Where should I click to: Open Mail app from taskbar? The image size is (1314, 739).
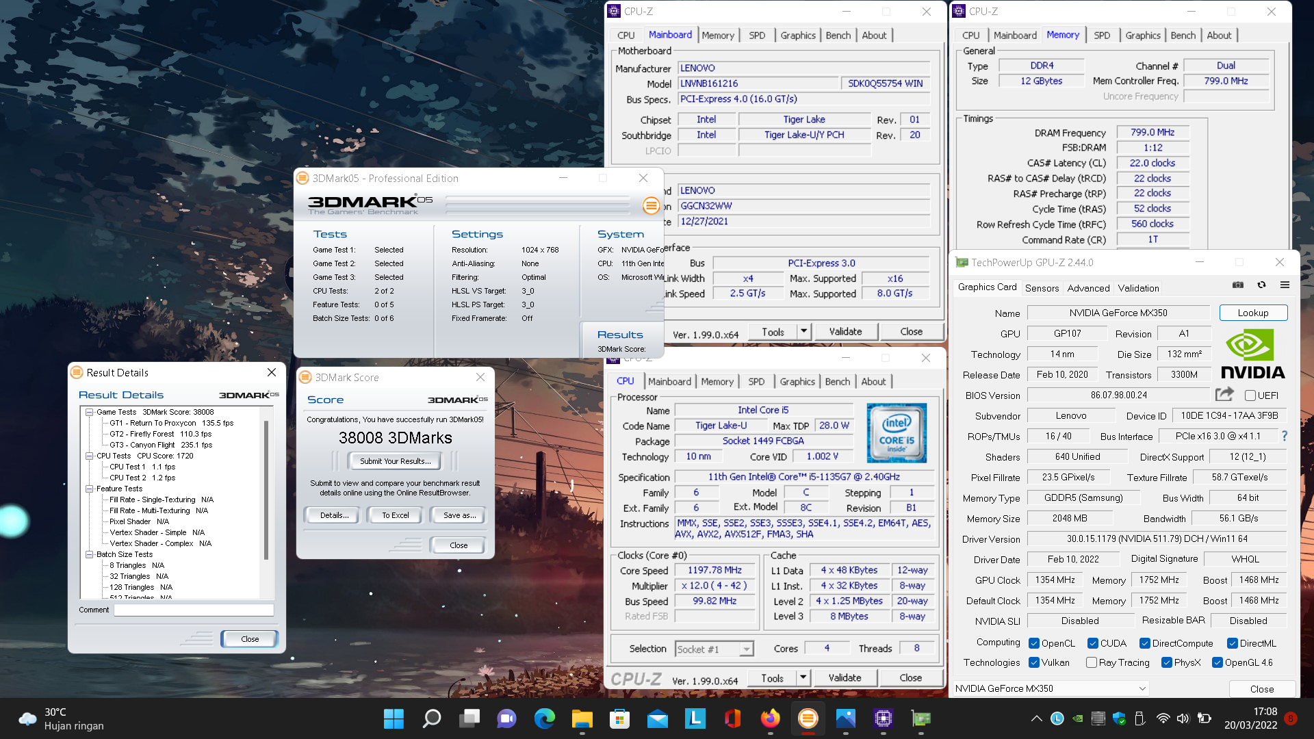657,718
